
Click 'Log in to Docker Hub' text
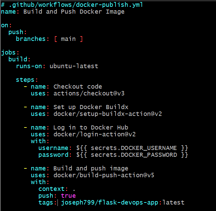click(x=91, y=127)
